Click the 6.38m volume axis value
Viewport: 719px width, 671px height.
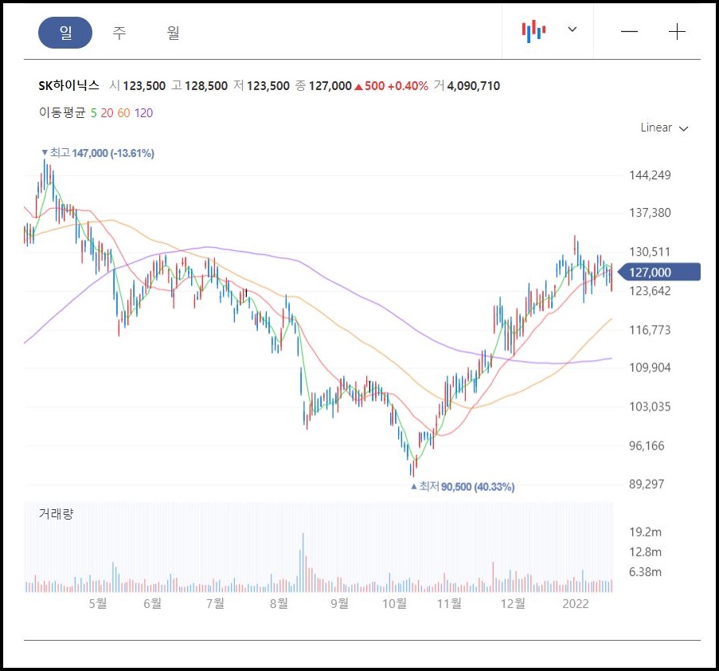(645, 571)
